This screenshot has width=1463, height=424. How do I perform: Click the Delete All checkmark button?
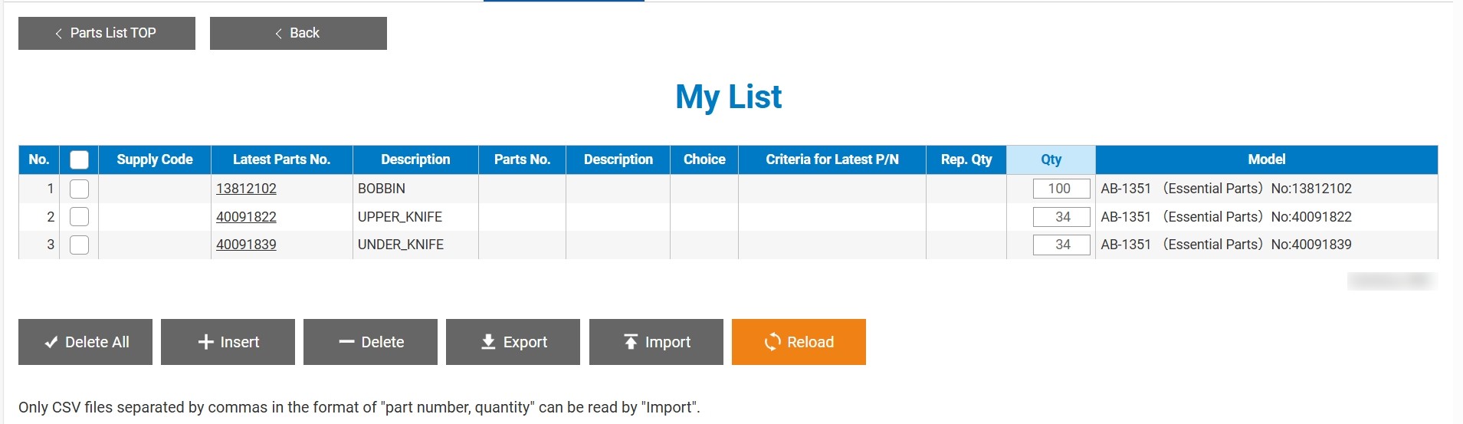[85, 342]
